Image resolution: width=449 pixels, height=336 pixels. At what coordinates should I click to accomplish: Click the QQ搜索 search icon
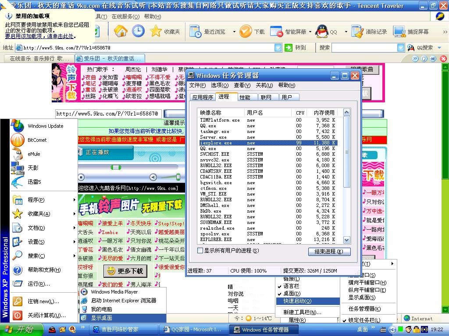click(411, 48)
